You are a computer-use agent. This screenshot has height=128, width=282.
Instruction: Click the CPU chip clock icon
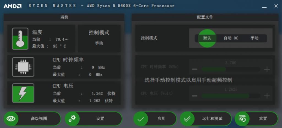coord(23,67)
